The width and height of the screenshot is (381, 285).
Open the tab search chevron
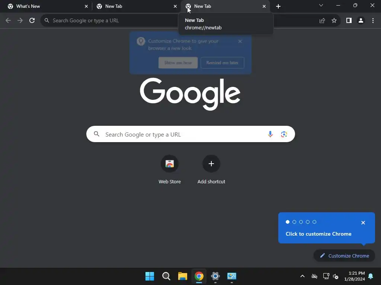pos(321,5)
